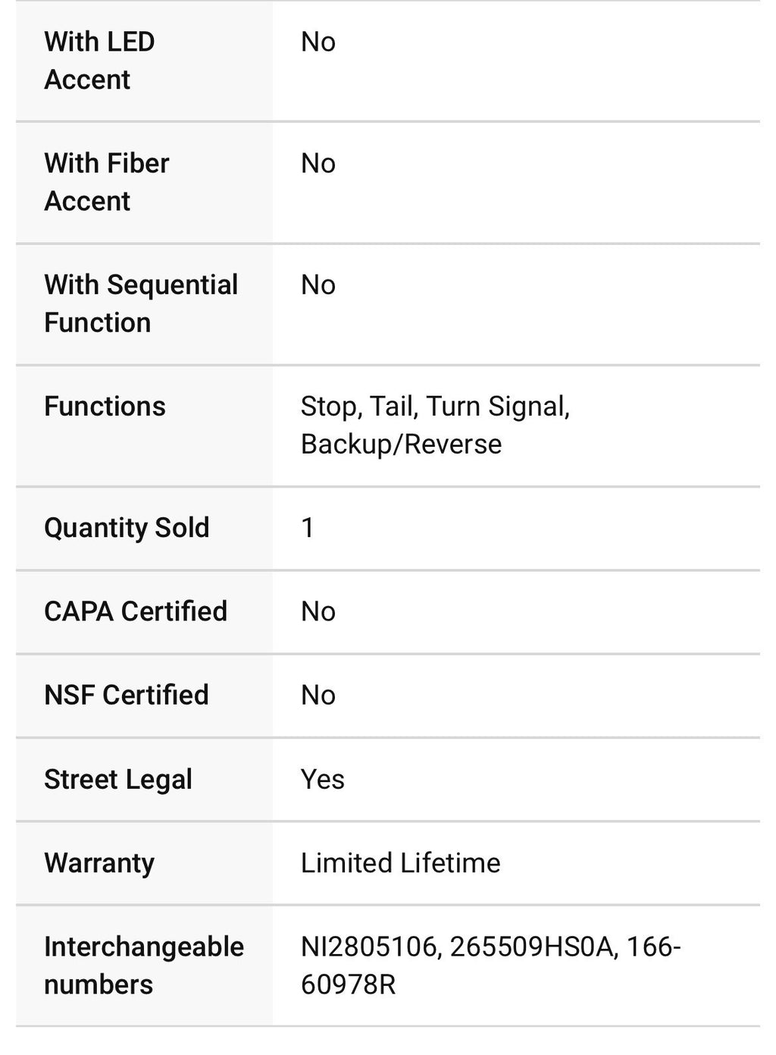Viewport: 776px width, 1055px height.
Task: Select the CAPA Certified "No" value
Action: 318,611
